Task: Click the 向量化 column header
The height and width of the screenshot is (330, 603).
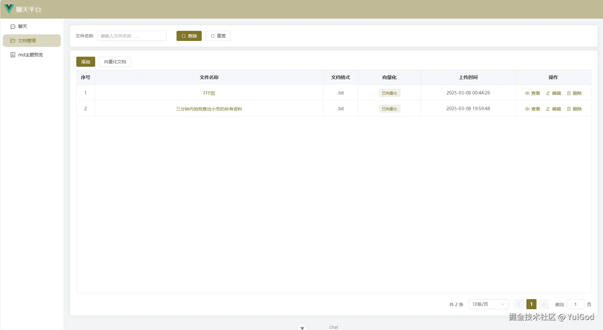Action: pyautogui.click(x=389, y=77)
